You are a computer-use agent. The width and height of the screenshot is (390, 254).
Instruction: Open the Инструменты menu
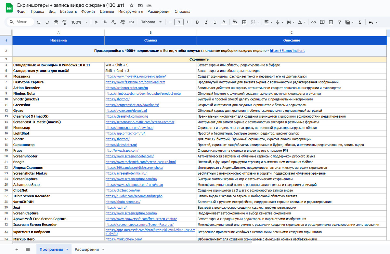tap(131, 11)
